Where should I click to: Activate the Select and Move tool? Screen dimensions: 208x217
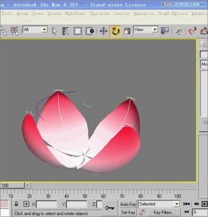(x=104, y=31)
